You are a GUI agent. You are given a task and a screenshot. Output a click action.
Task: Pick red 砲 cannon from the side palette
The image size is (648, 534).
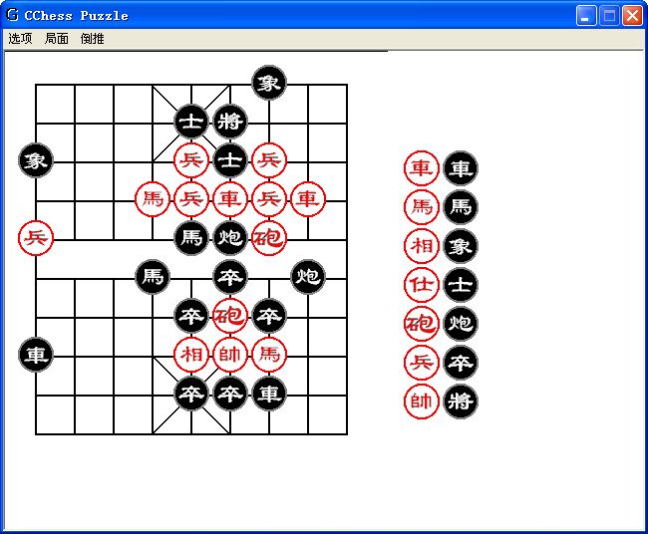pos(422,324)
